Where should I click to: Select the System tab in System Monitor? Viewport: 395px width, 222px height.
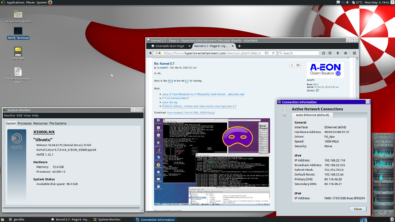pos(11,123)
